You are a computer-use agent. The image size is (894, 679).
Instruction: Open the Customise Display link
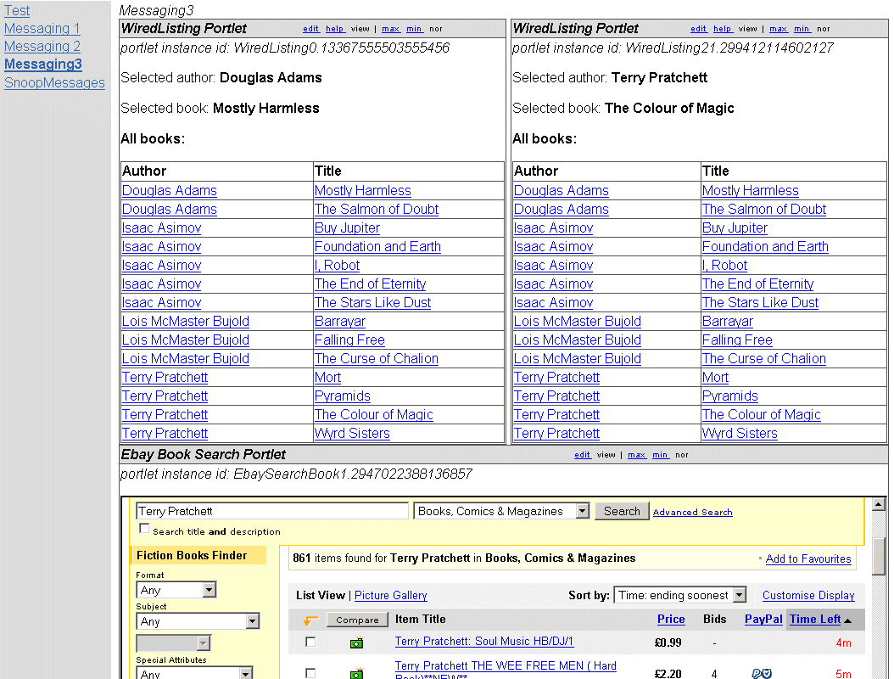point(808,595)
